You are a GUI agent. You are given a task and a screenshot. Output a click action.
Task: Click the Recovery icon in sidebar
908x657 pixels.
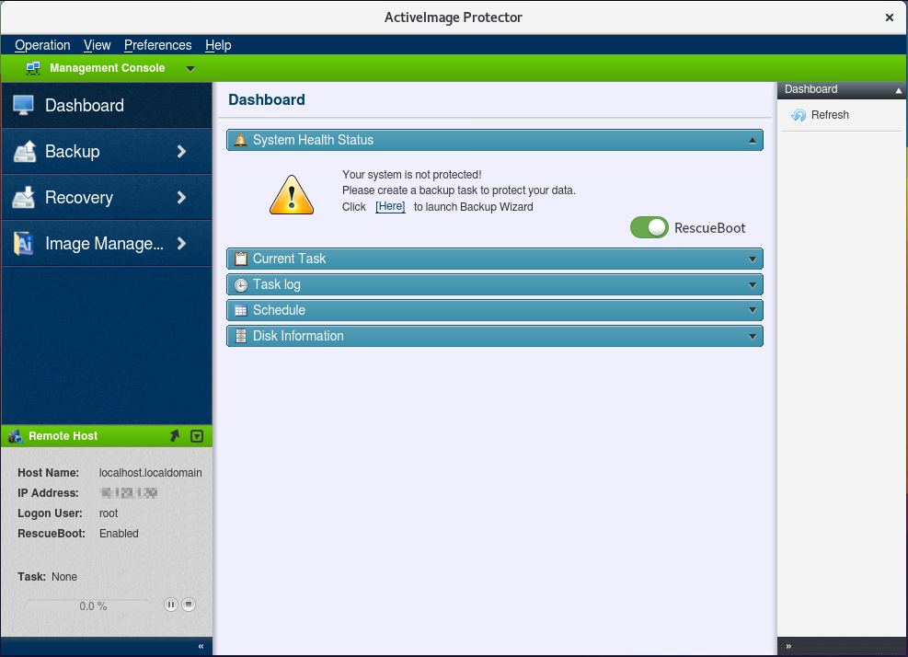coord(24,197)
